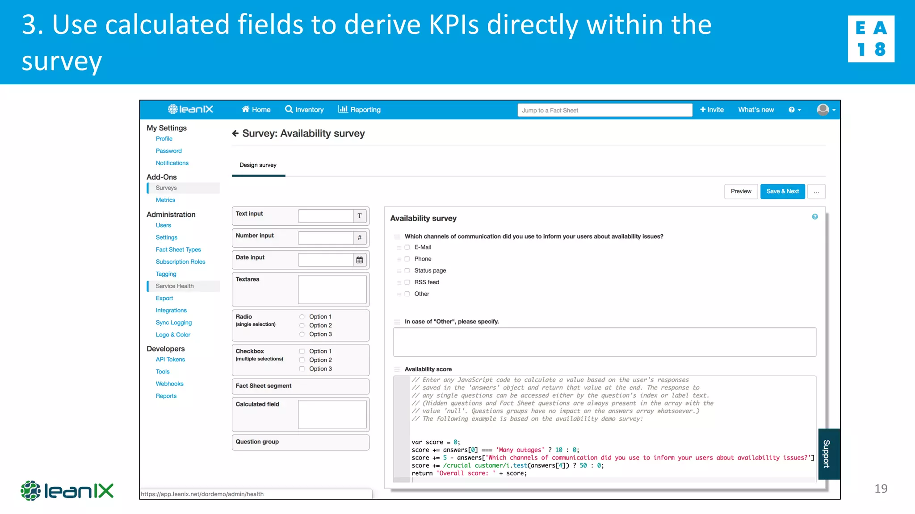
Task: Open the Support side tab
Action: [x=829, y=454]
